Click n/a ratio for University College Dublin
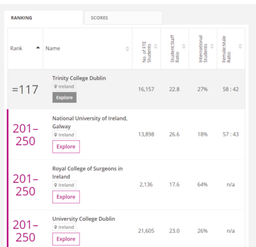 (231, 231)
